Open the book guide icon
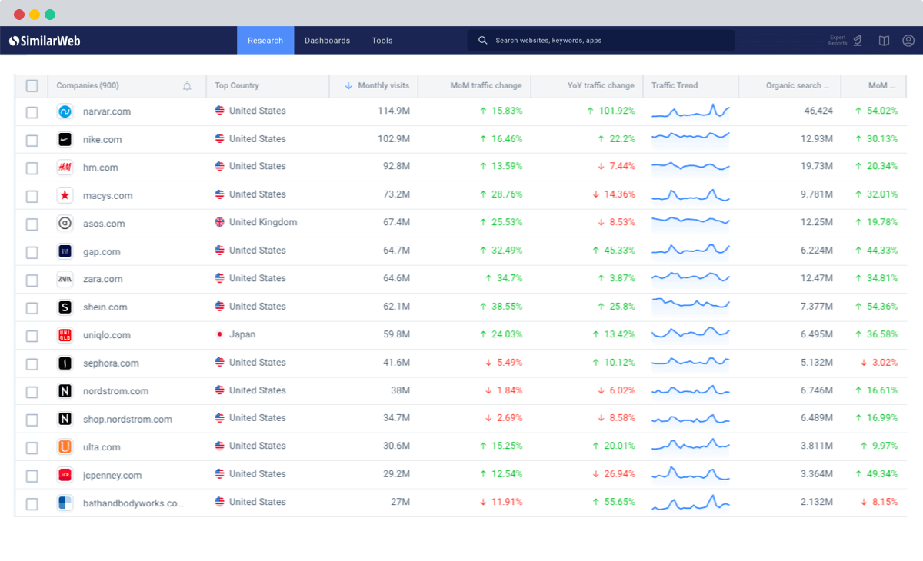Screen dimensions: 923x561 (x=885, y=41)
